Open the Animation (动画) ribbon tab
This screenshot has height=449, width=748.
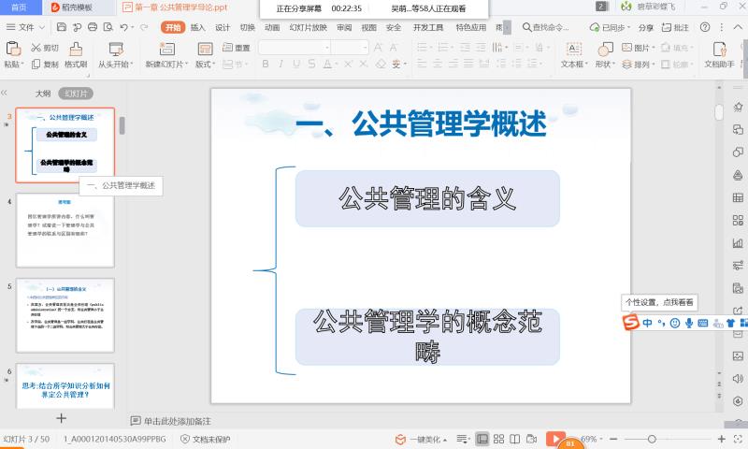[272, 28]
